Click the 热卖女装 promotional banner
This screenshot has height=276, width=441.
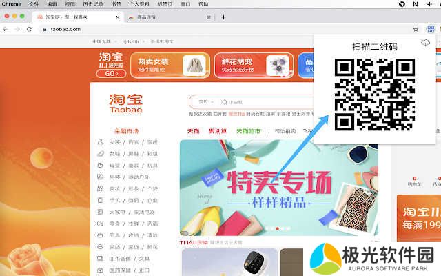170,66
